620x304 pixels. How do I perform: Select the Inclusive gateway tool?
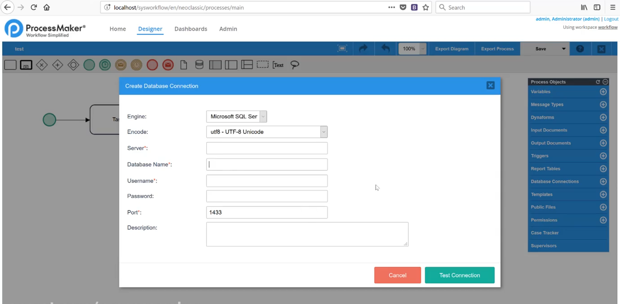point(73,65)
